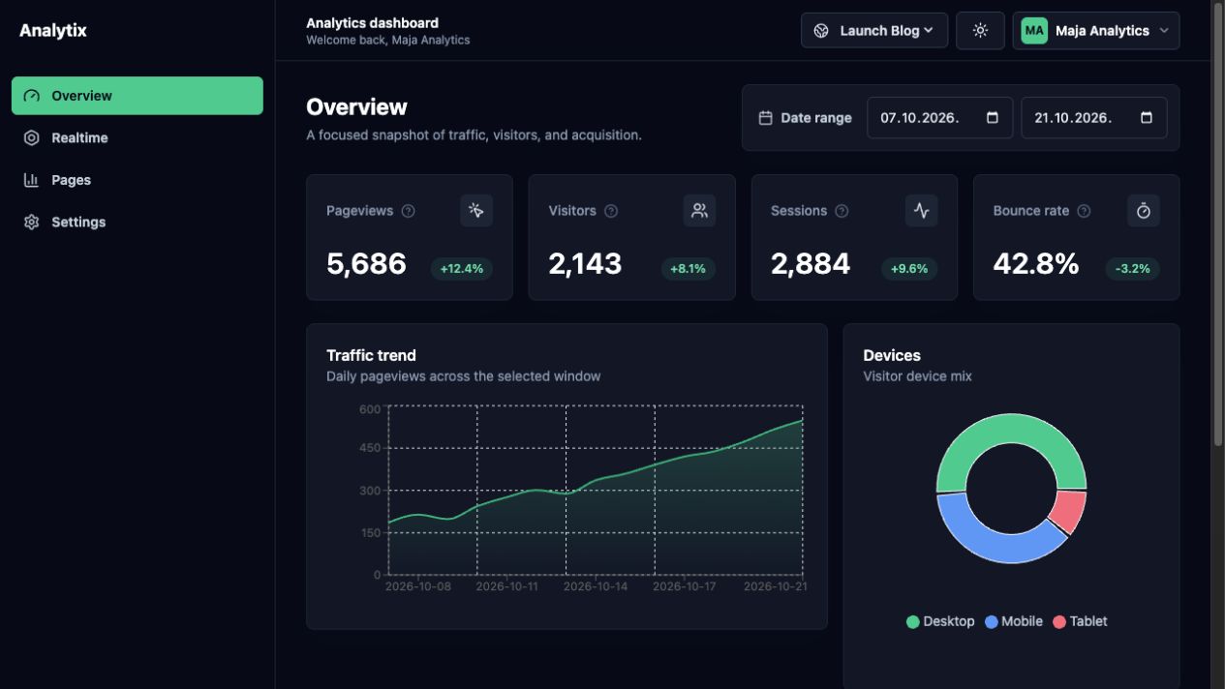Click the green Desktop donut segment
This screenshot has width=1225, height=689.
(1011, 430)
